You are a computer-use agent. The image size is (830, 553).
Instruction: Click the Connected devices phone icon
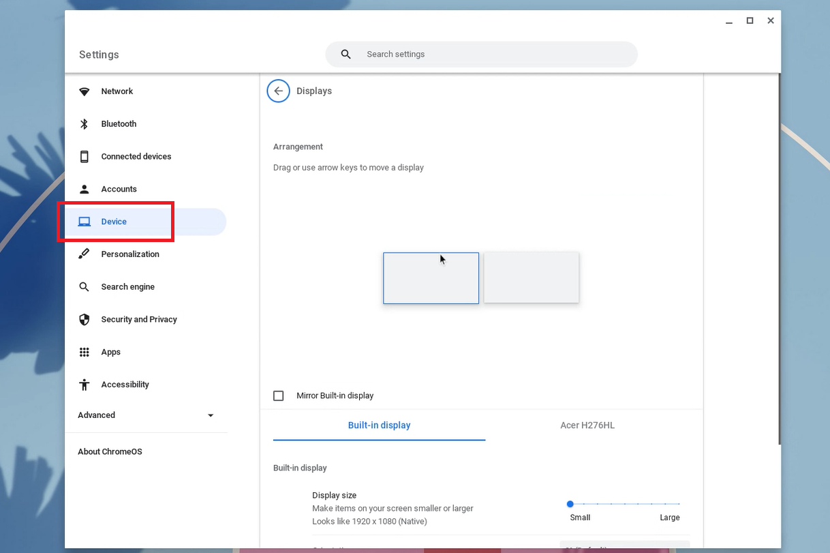(84, 157)
